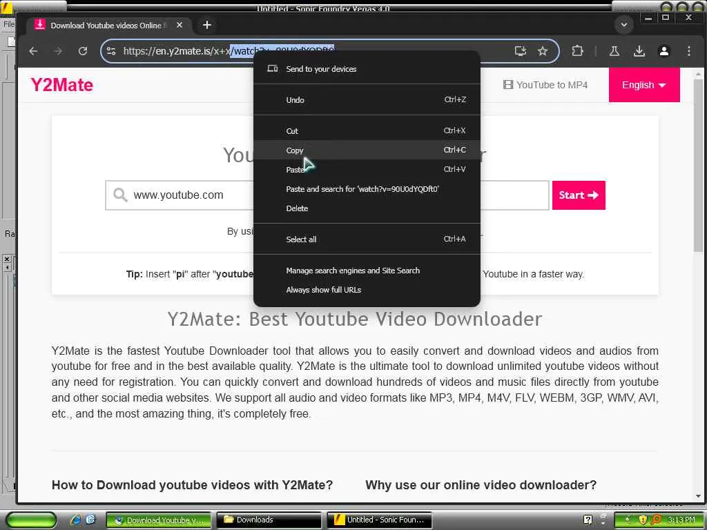Screen dimensions: 707x530
Task: Open Chrome Labs flask icon
Action: tap(614, 51)
